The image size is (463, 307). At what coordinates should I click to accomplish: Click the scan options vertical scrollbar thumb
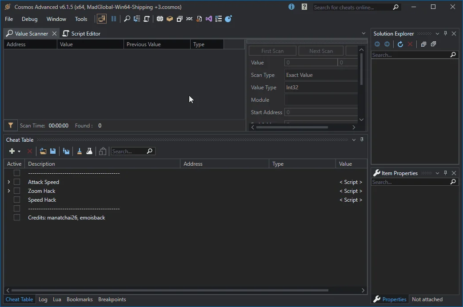(x=361, y=69)
